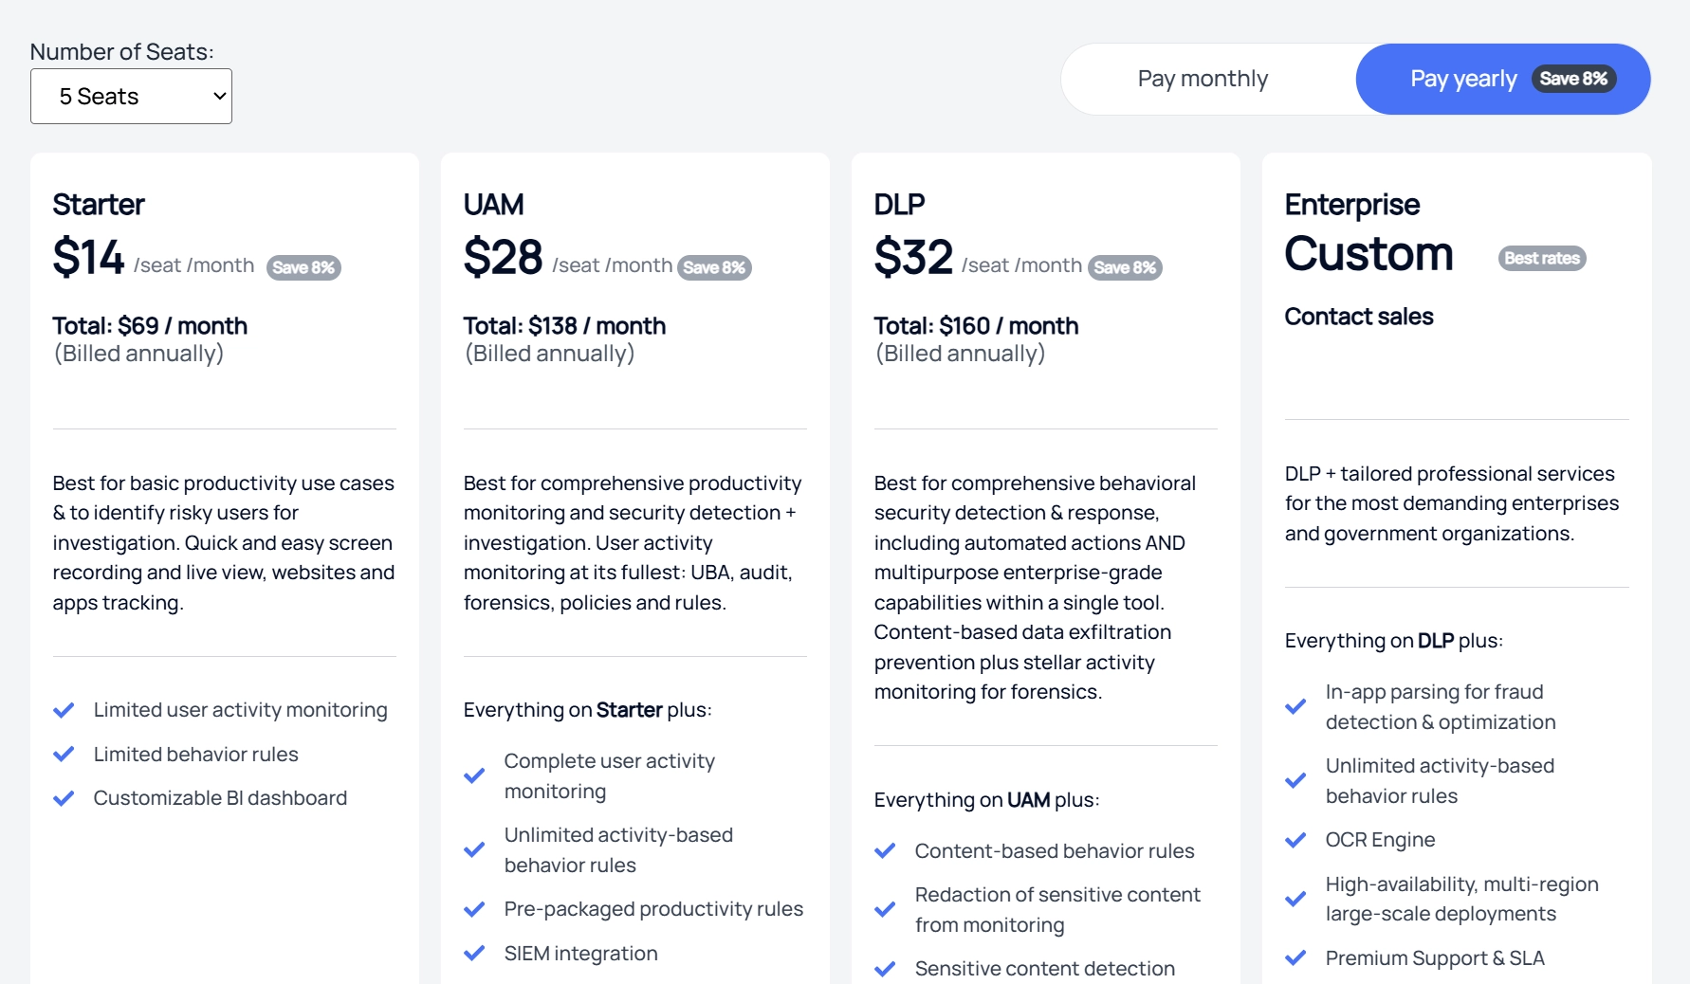Click the checkmark beside Limited user activity monitoring
Viewport: 1690px width, 984px height.
[64, 709]
